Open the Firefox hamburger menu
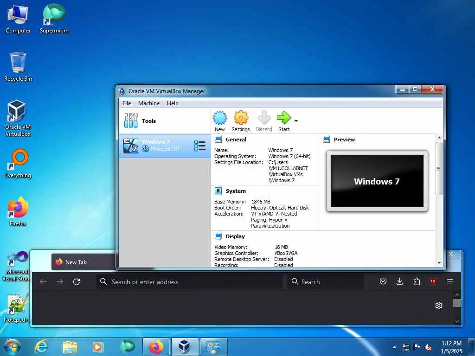 click(x=450, y=281)
